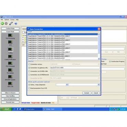Open the OBD-CVN module icon
The height and width of the screenshot is (127, 127).
(x=10, y=83)
